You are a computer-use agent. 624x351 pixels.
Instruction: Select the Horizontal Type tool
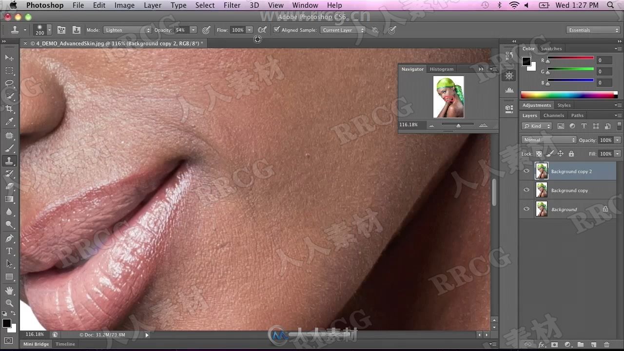(9, 251)
